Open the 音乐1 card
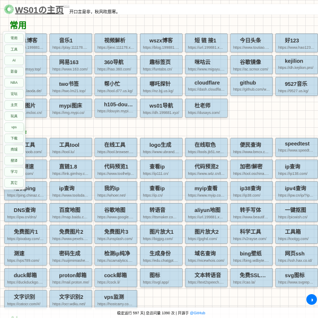The width and height of the screenshot is (318, 318). coord(70,43)
